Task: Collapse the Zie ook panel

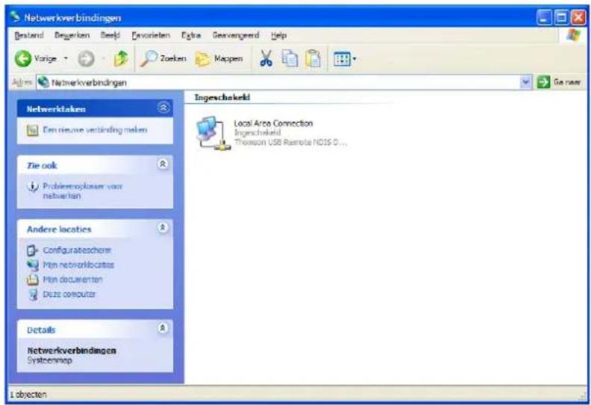Action: coord(163,164)
